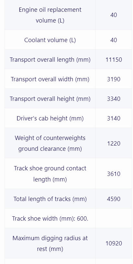Screen dimensions: 133x264
Task: Select the Driver's cab height label
Action: [50, 118]
